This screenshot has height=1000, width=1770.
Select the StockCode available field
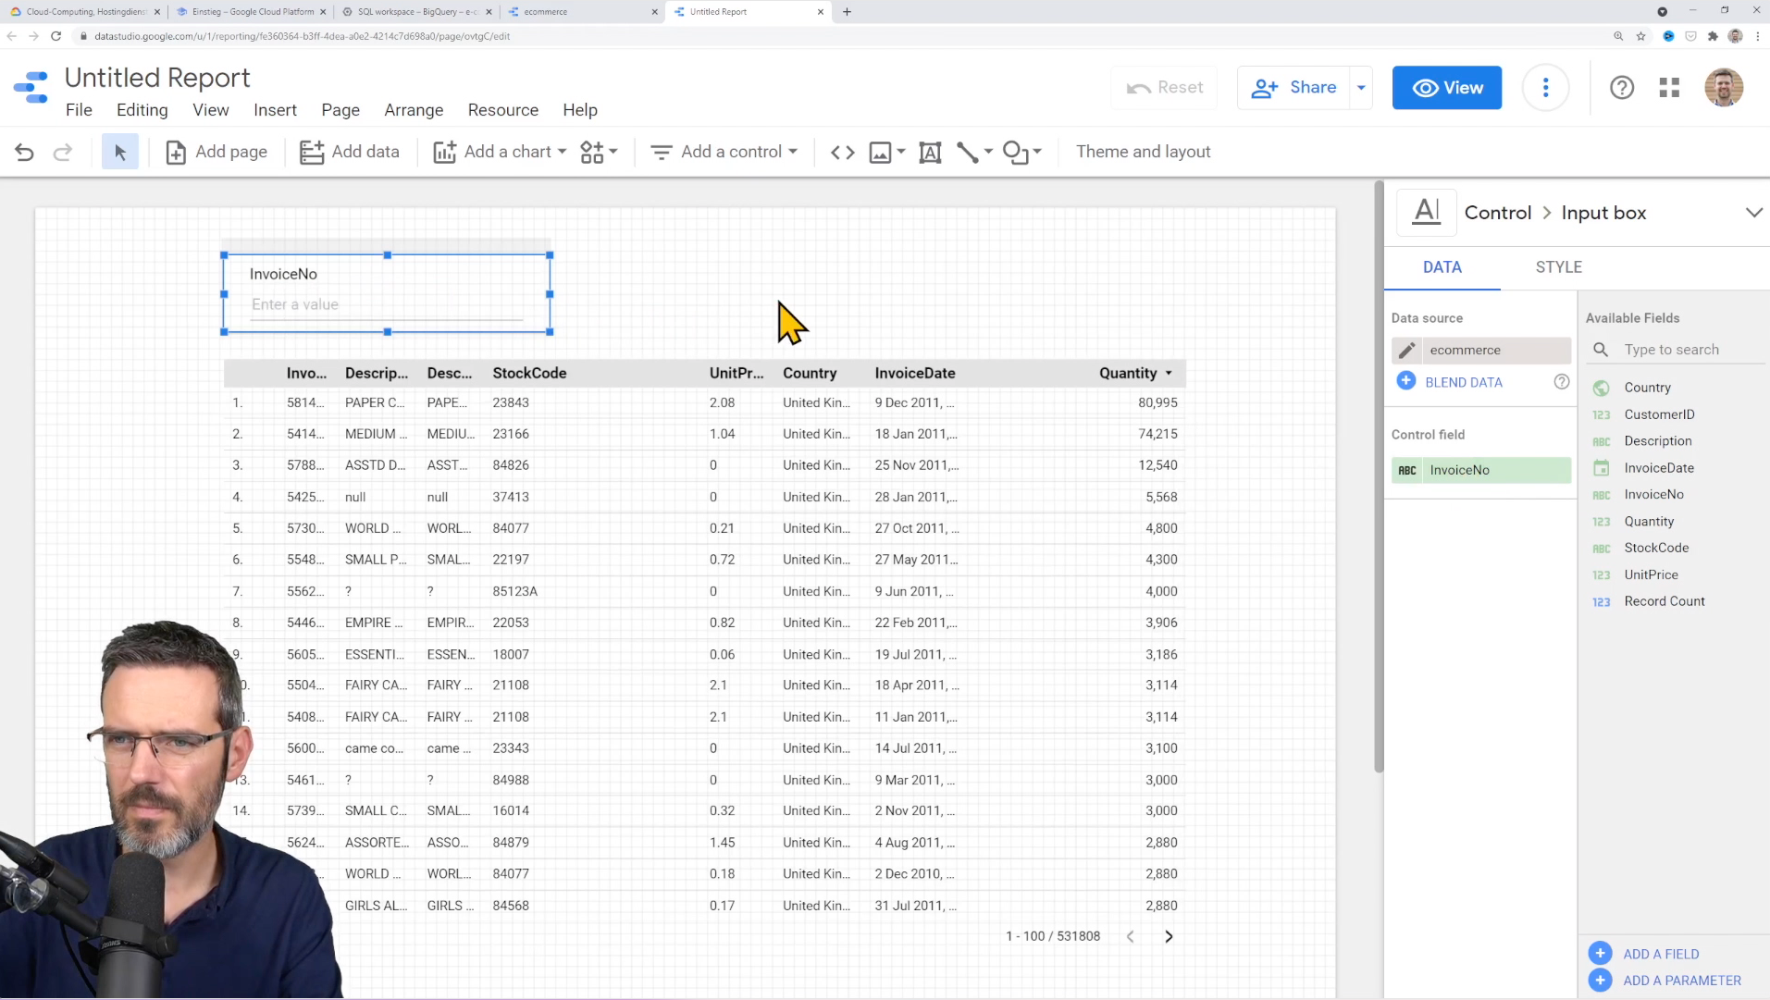1656,548
